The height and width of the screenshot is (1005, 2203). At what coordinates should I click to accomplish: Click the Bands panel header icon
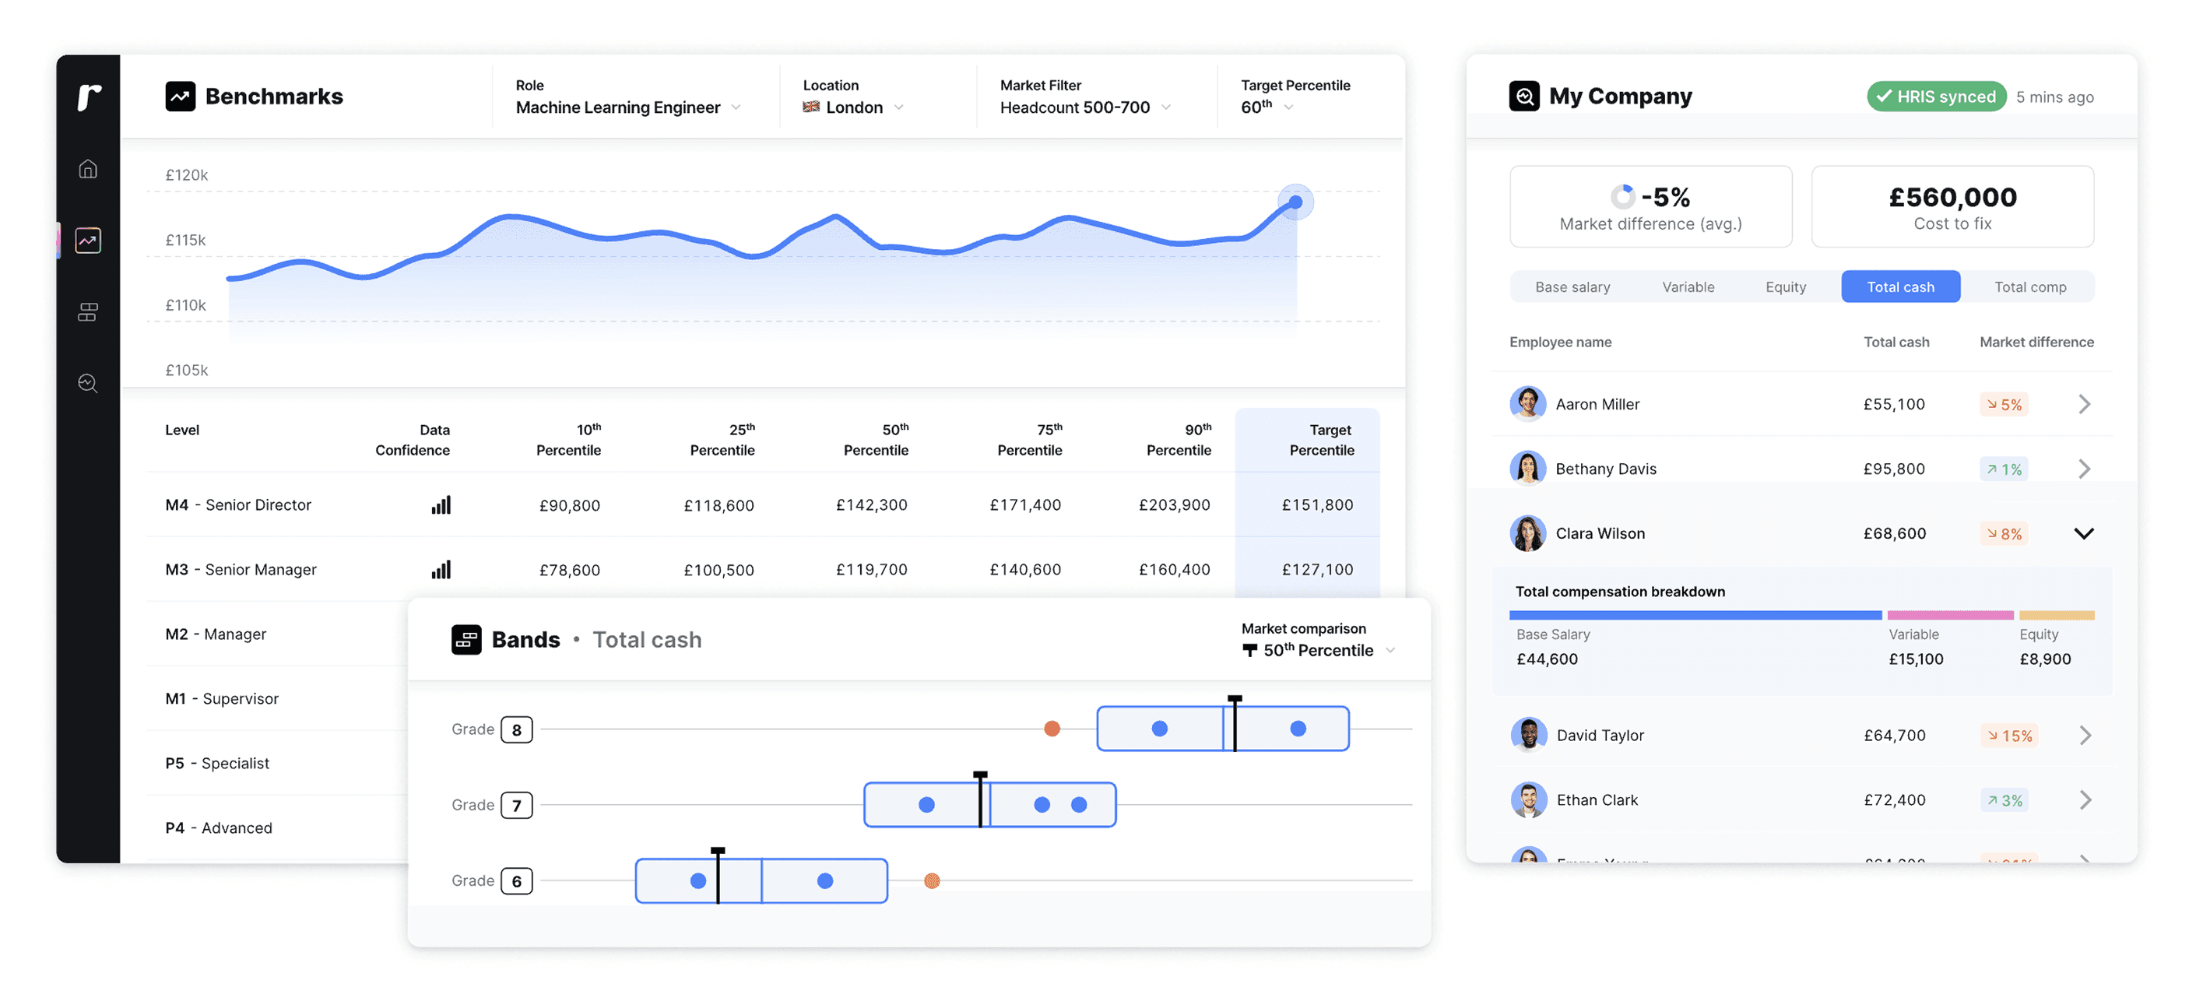pyautogui.click(x=466, y=640)
